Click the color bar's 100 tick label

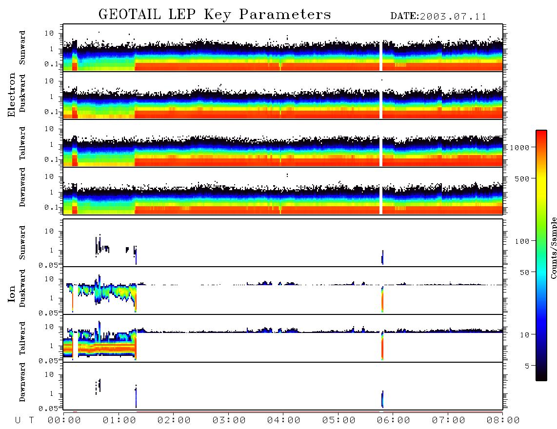(x=522, y=241)
